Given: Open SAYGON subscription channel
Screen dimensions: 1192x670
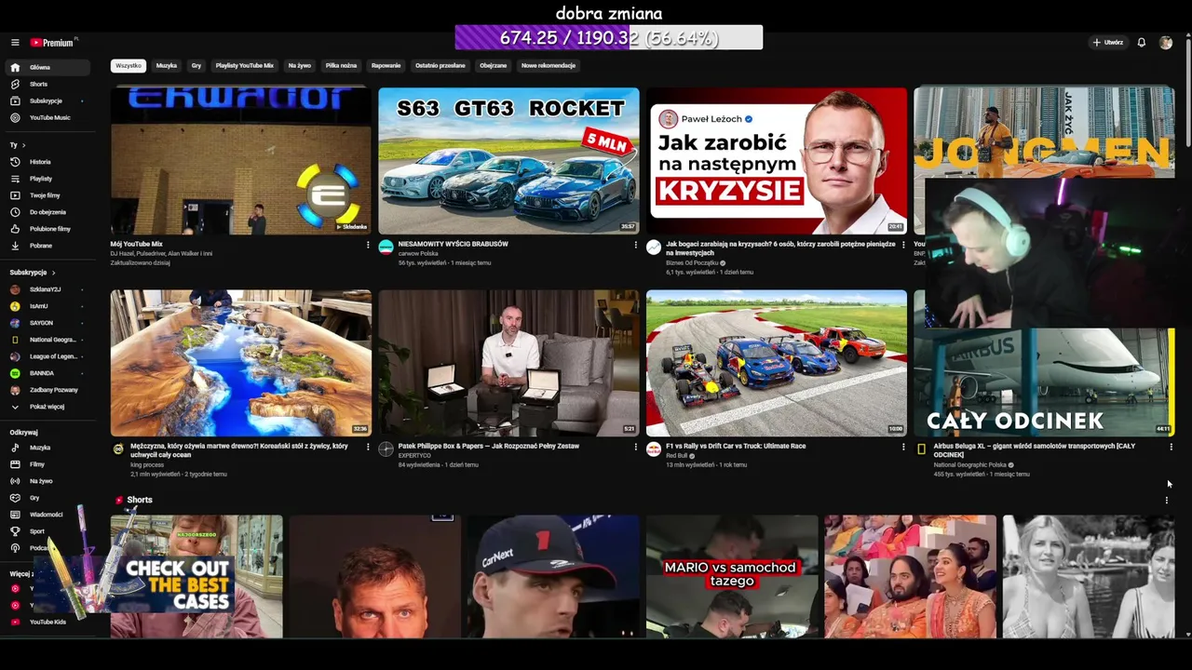Looking at the screenshot, I should point(47,323).
